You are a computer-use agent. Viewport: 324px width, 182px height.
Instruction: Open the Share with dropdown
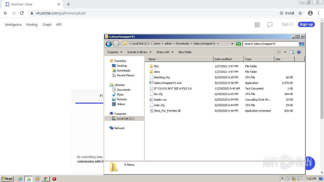coord(165,52)
